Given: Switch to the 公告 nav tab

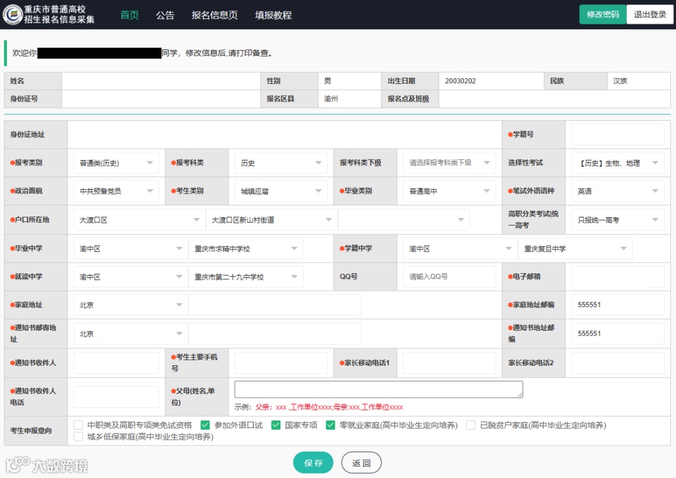Looking at the screenshot, I should coord(165,15).
